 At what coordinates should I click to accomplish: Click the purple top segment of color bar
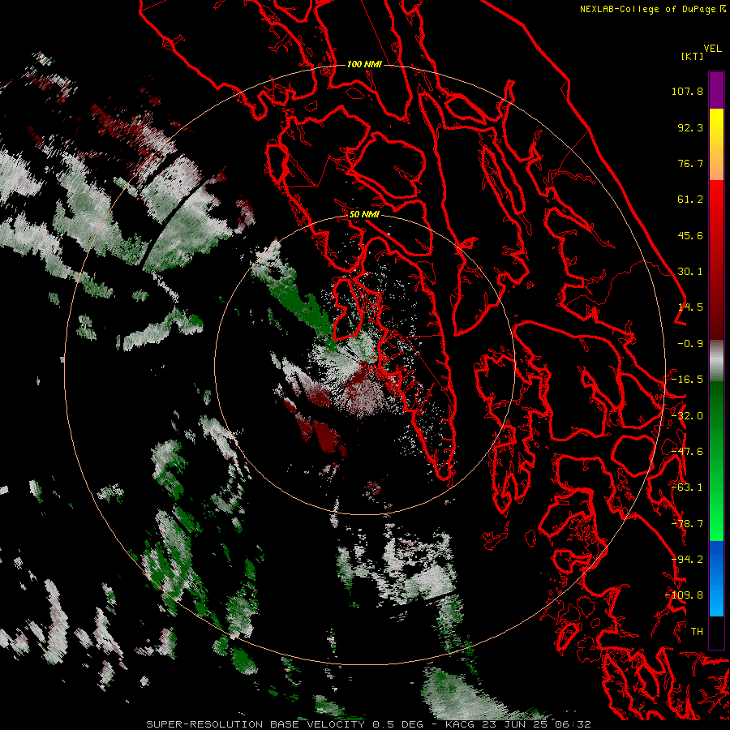[x=716, y=90]
